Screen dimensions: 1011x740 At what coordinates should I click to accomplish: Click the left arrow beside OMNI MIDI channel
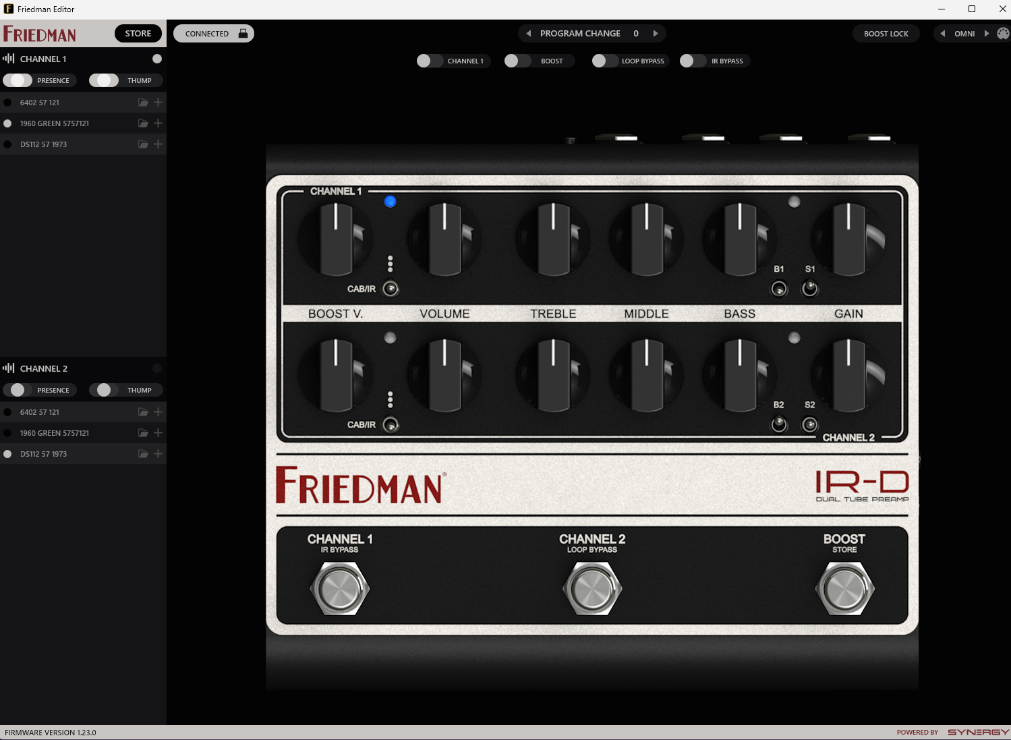pyautogui.click(x=942, y=33)
